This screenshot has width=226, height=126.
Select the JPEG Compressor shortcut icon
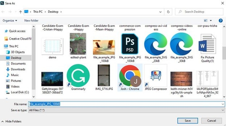tap(155, 76)
